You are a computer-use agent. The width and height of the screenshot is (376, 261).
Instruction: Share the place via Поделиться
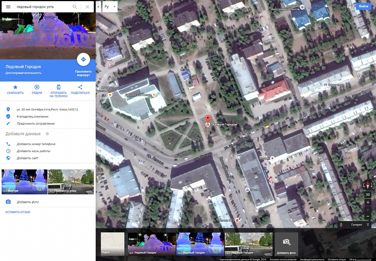pos(80,87)
